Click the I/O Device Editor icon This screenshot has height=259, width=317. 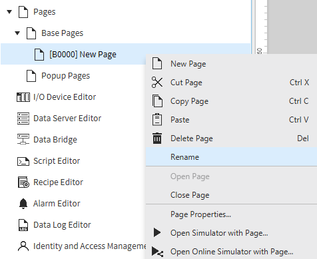(x=23, y=97)
